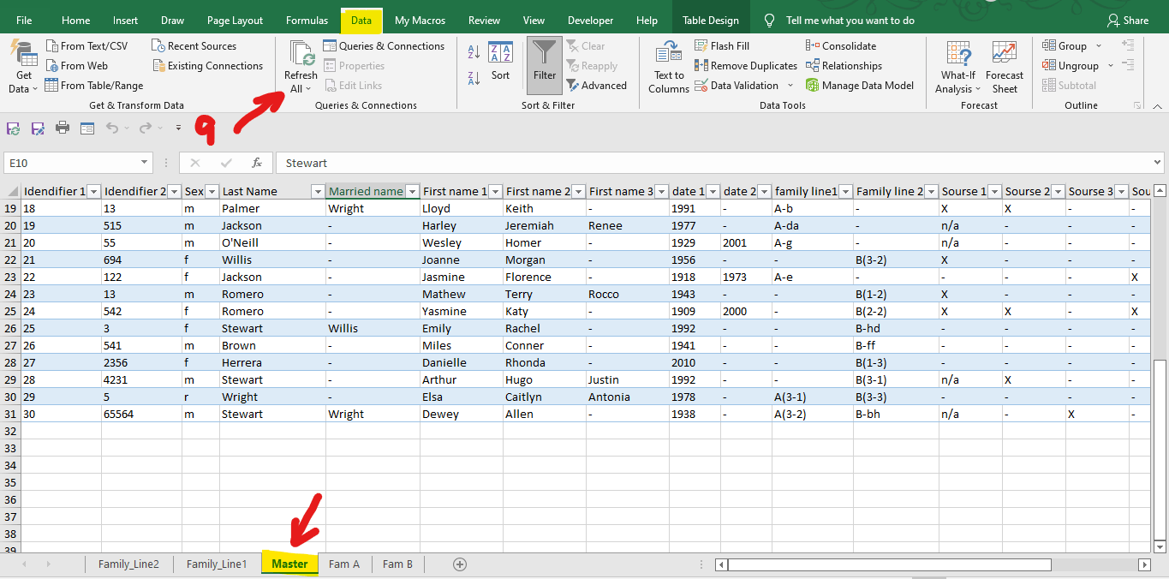Open filter dropdown for Identifier 1
Screen dimensions: 1169x579
94,192
